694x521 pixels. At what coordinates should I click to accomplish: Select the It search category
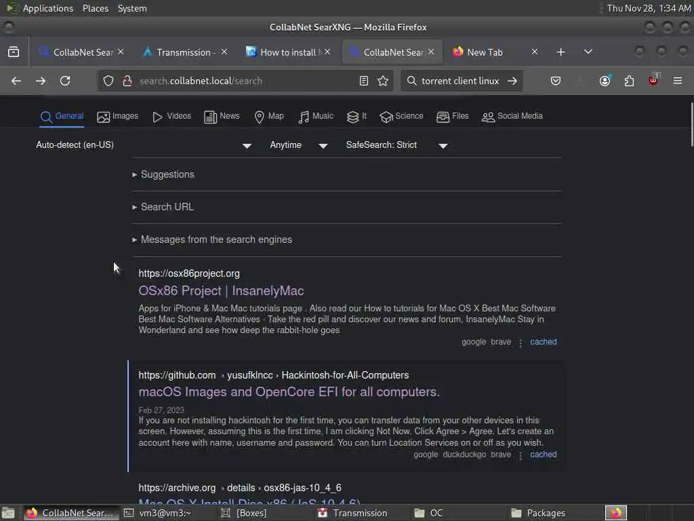click(x=356, y=116)
